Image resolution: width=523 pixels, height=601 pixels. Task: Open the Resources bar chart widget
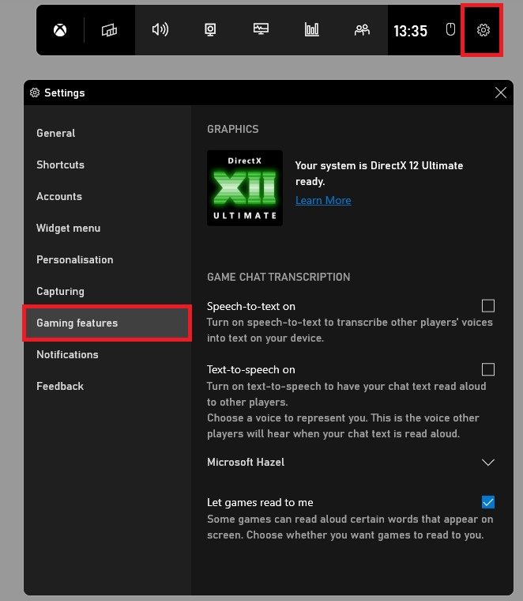pyautogui.click(x=312, y=30)
